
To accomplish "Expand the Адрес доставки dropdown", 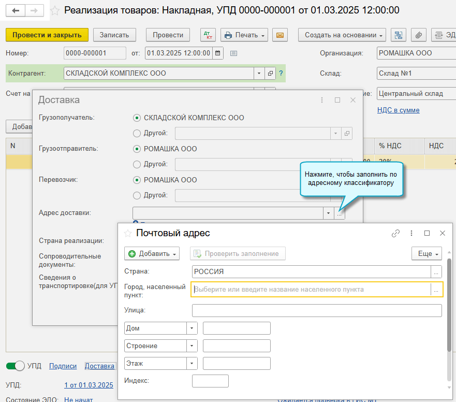I will (328, 213).
